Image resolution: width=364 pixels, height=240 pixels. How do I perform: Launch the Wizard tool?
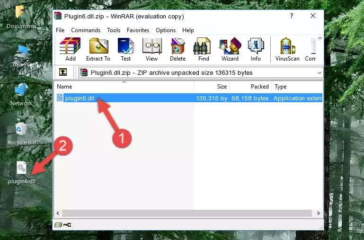230,49
